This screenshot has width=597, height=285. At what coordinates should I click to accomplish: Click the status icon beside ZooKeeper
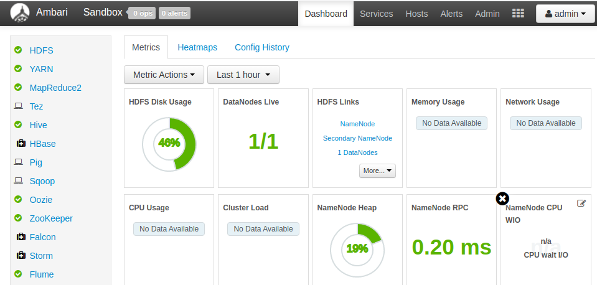click(18, 218)
